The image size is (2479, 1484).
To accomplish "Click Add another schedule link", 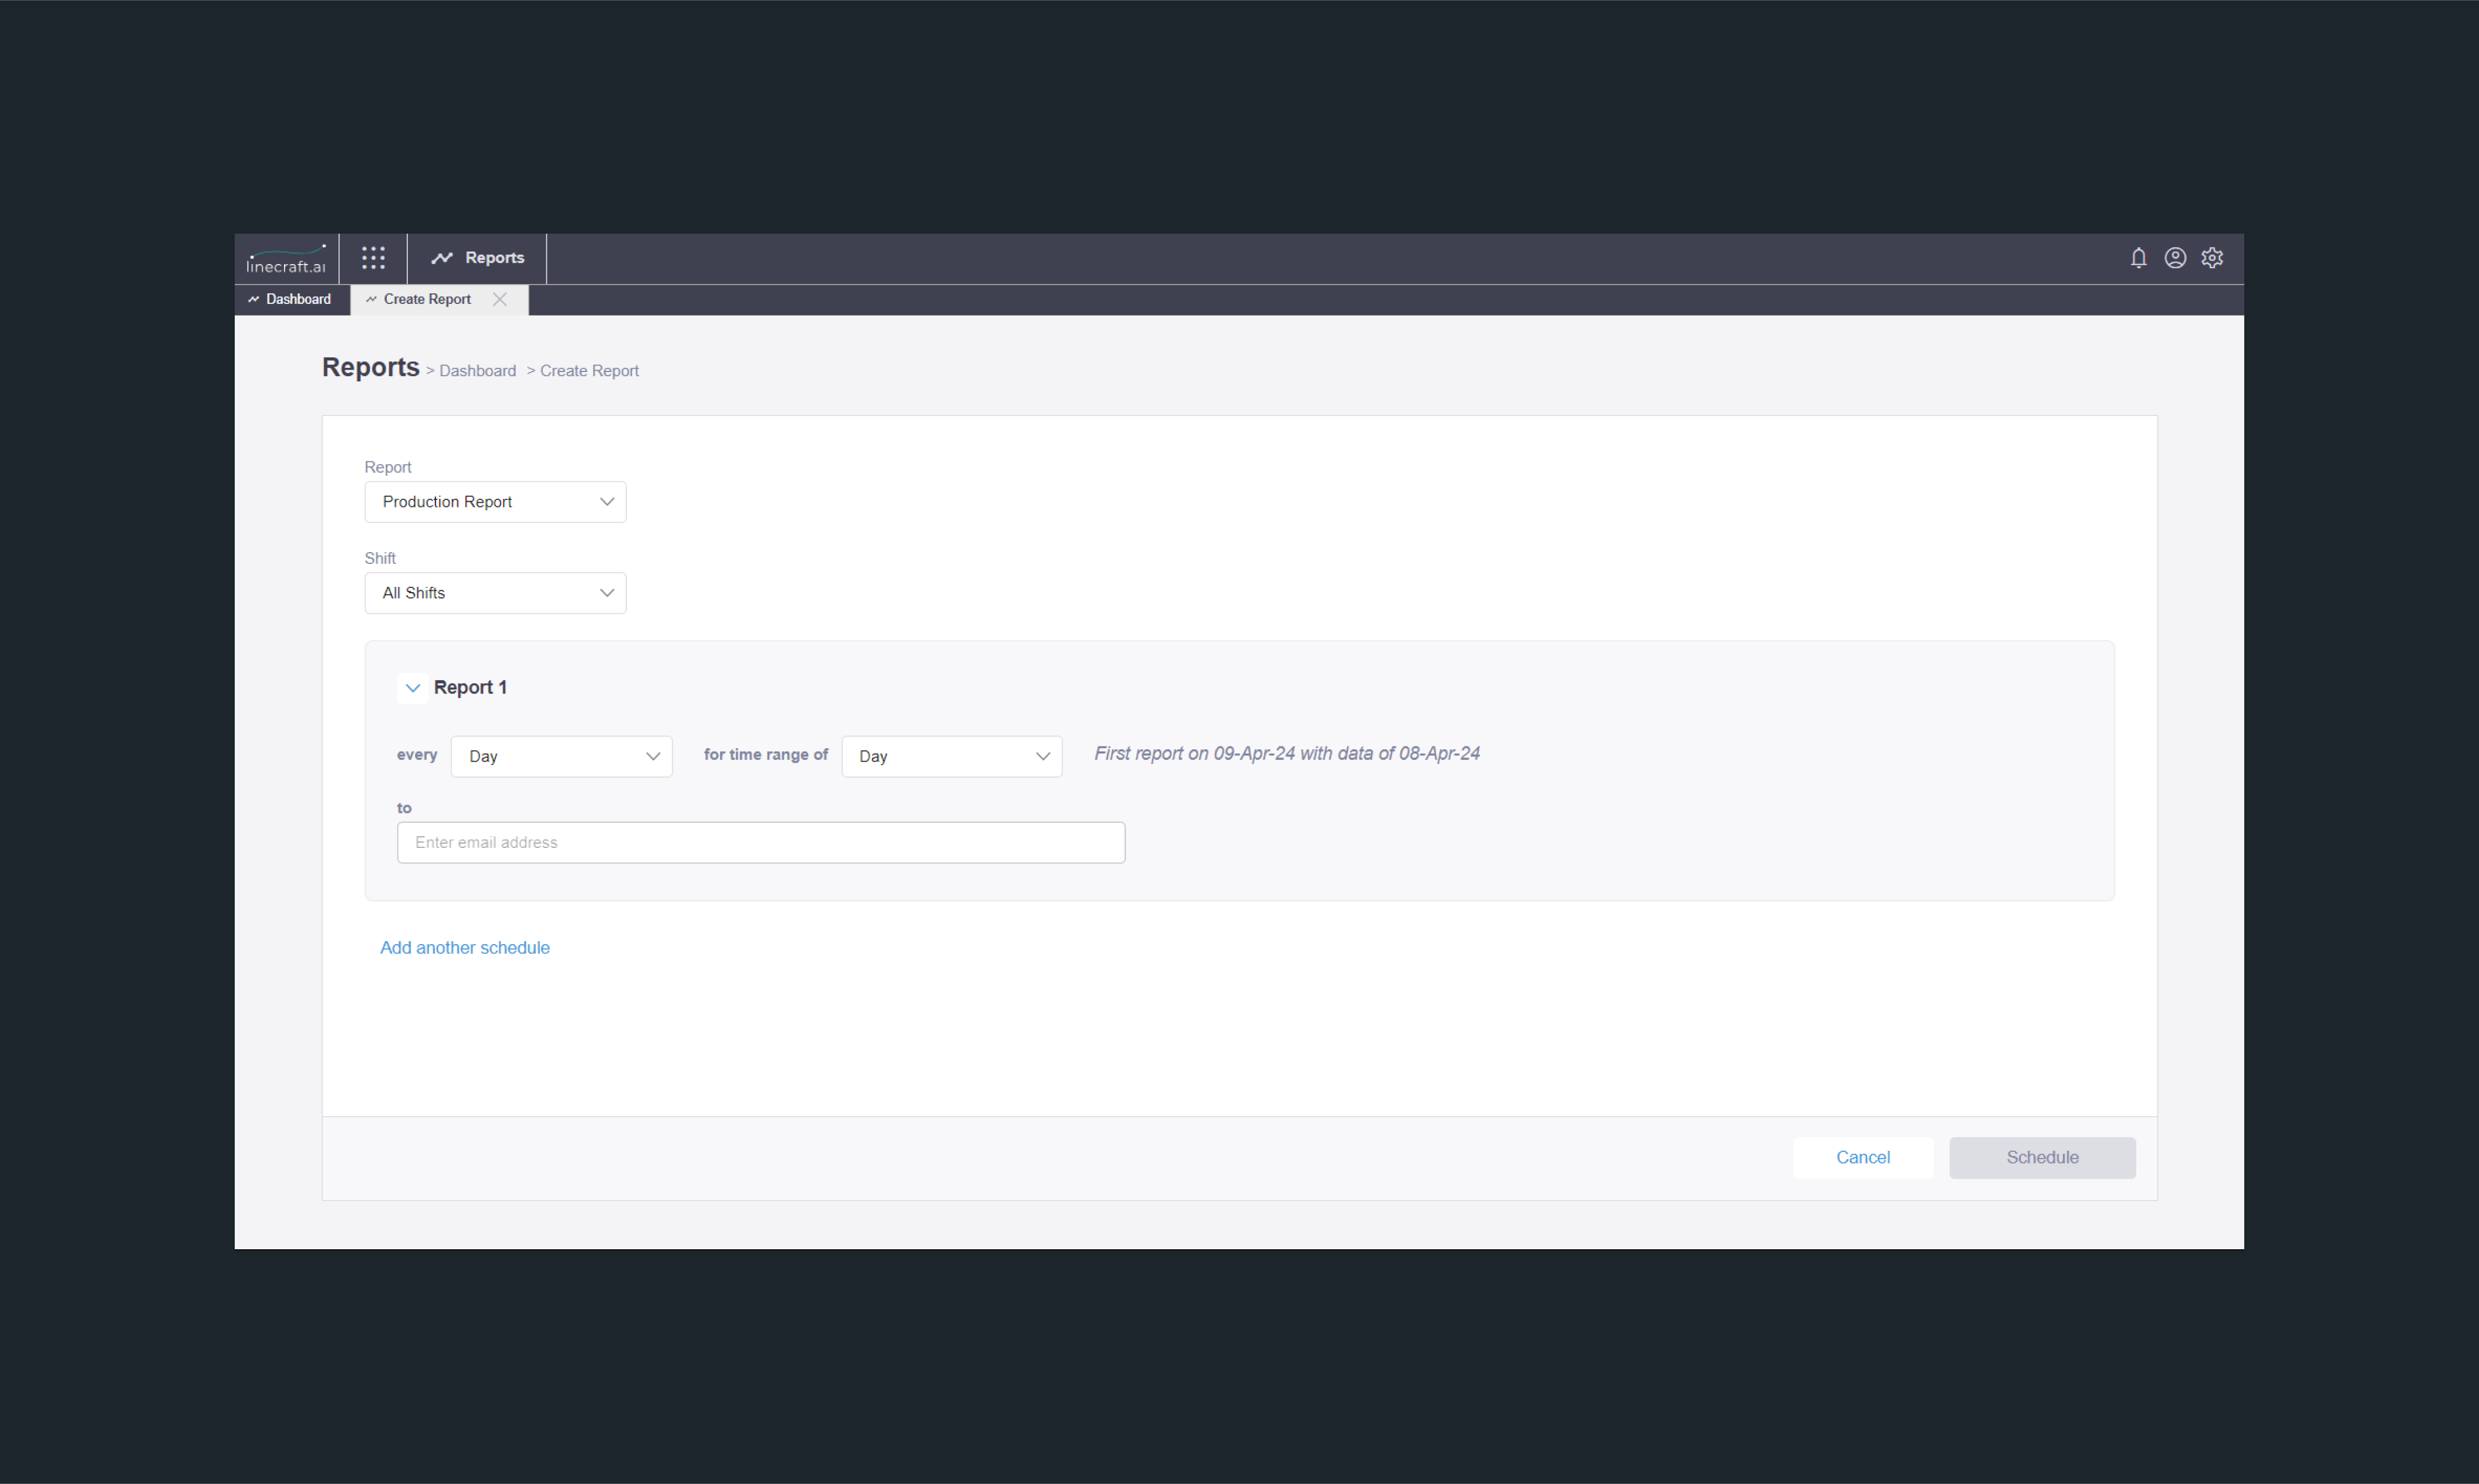I will coord(465,948).
